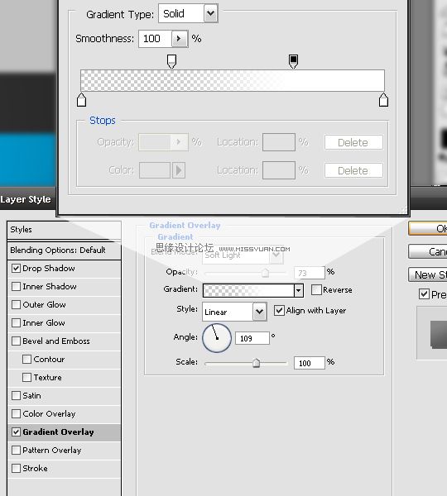Select the right color stop below gradient bar
This screenshot has height=496, width=447.
tap(383, 100)
